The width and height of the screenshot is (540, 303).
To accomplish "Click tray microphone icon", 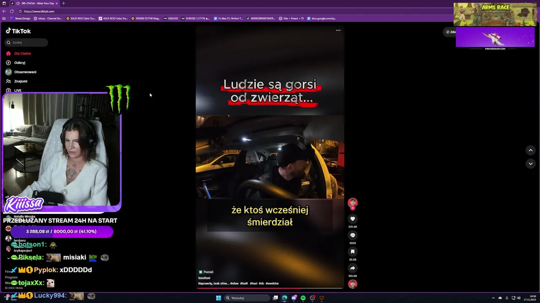I will (507, 298).
